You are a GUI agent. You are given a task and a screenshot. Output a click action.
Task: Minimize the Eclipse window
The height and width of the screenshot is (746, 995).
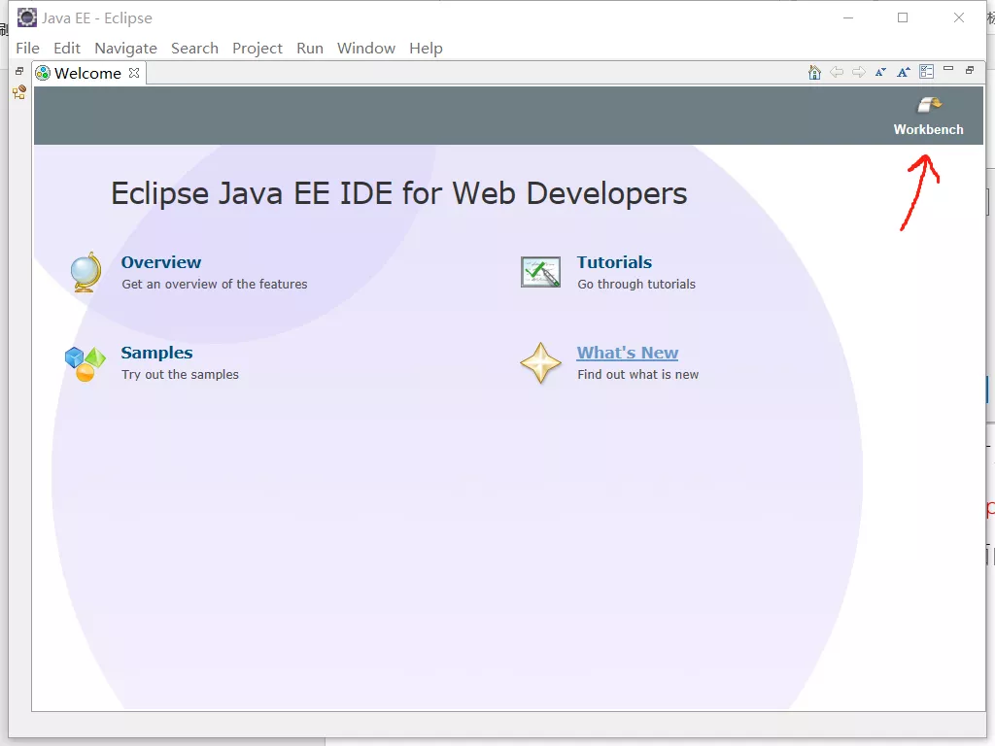tap(847, 17)
